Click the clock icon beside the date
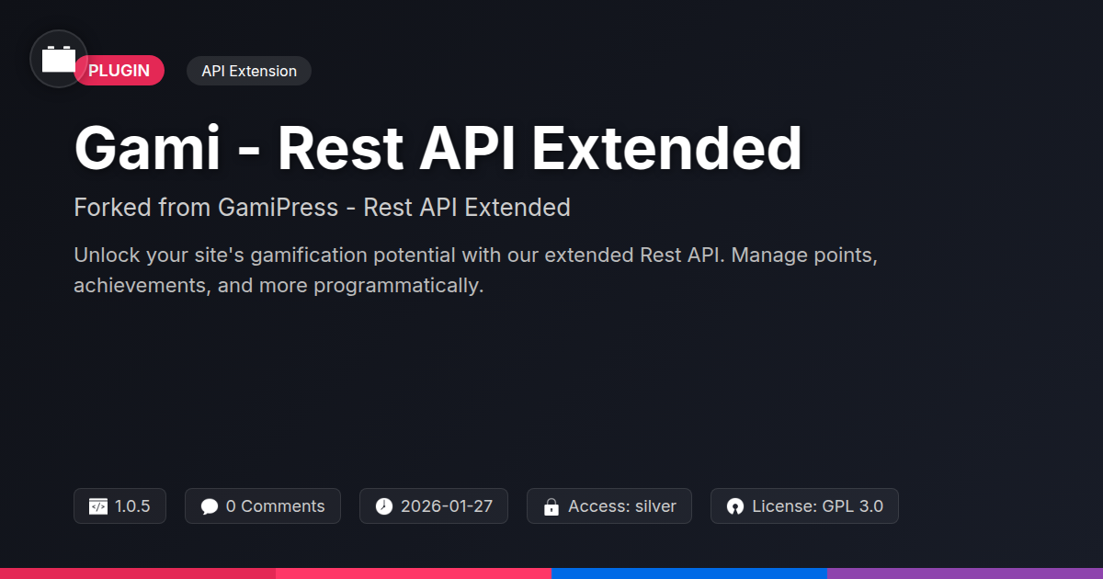Screen dimensions: 1103x579 [x=384, y=506]
